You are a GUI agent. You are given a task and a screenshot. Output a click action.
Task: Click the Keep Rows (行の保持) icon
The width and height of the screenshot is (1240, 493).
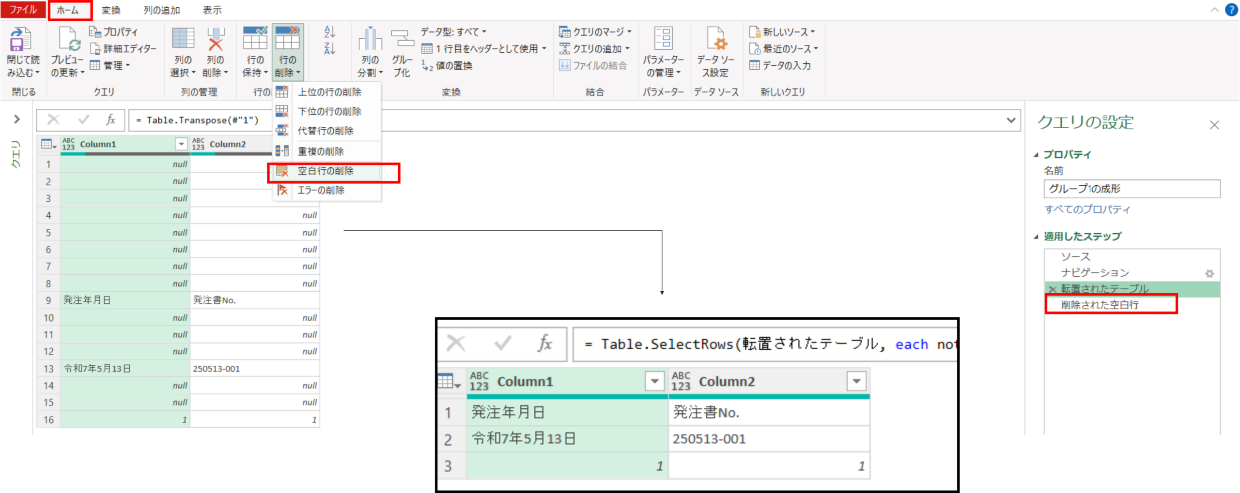(x=255, y=39)
